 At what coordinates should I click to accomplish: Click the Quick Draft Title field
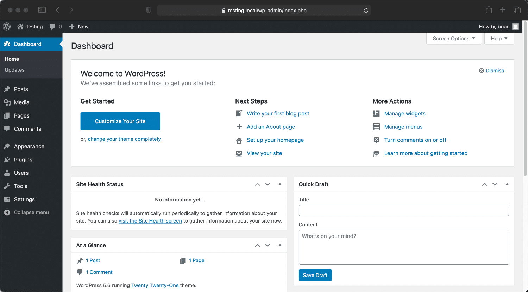[404, 210]
